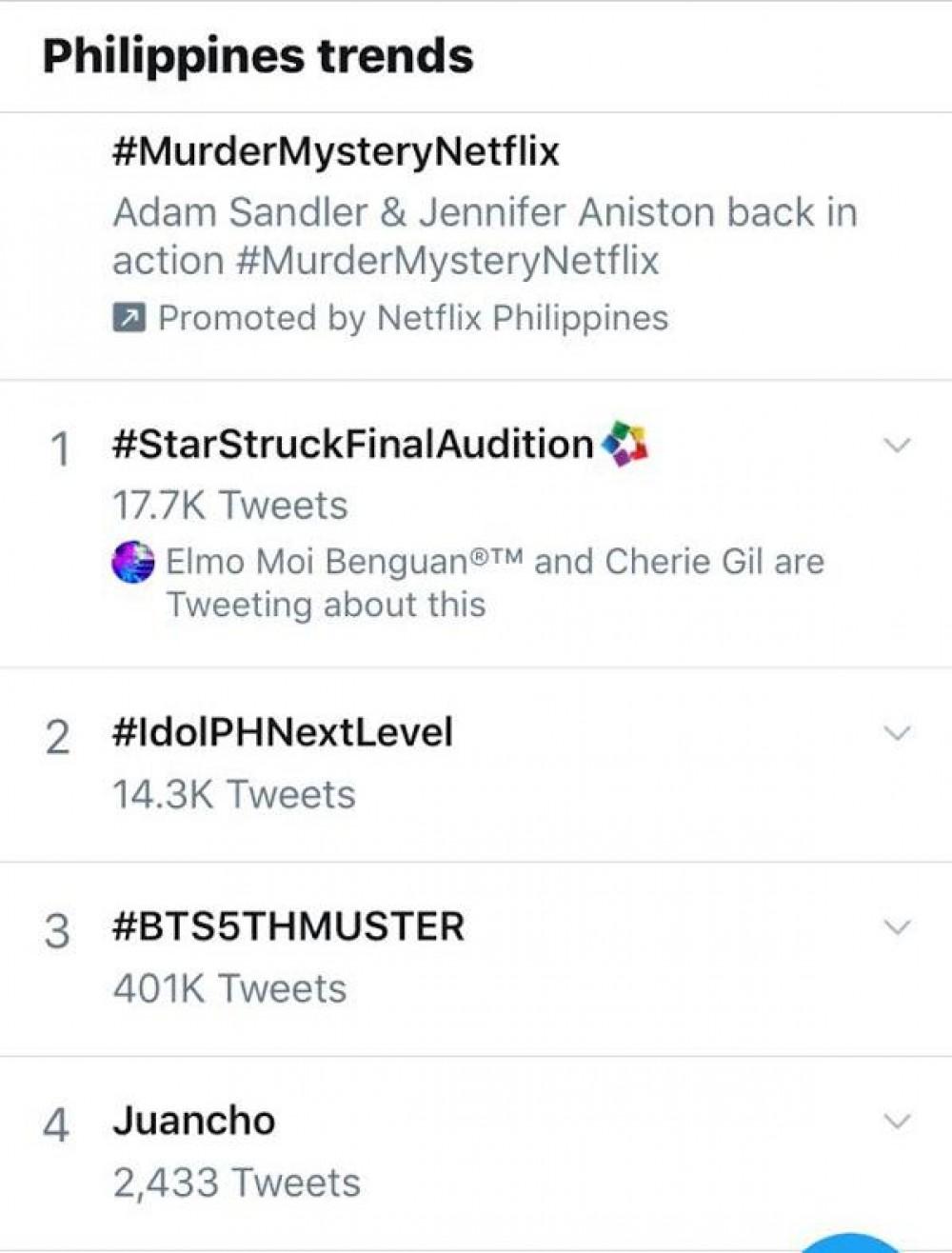The height and width of the screenshot is (1253, 952).
Task: Click "Promoted by Netflix Philippines" label
Action: pos(412,318)
